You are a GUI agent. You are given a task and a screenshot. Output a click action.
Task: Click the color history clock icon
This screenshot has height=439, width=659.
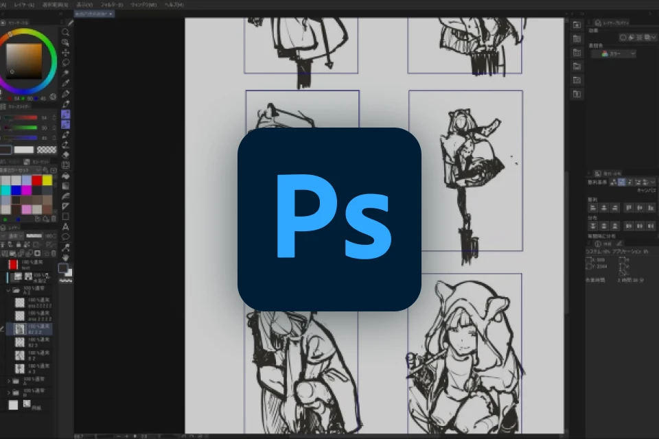(53, 97)
